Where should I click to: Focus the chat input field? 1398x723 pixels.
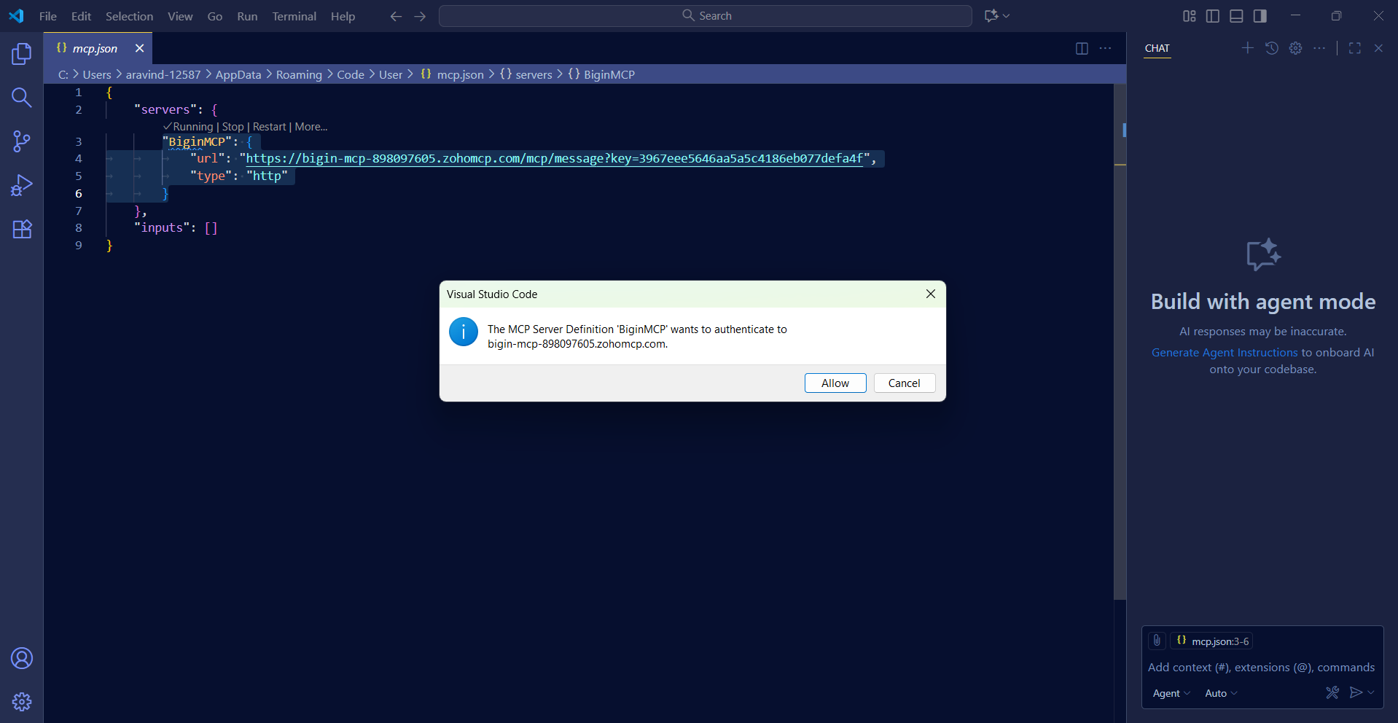(x=1262, y=668)
